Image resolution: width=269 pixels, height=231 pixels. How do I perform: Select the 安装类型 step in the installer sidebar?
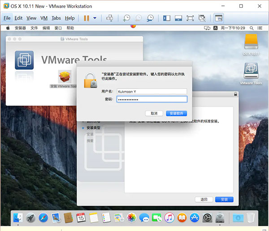pos(93,128)
